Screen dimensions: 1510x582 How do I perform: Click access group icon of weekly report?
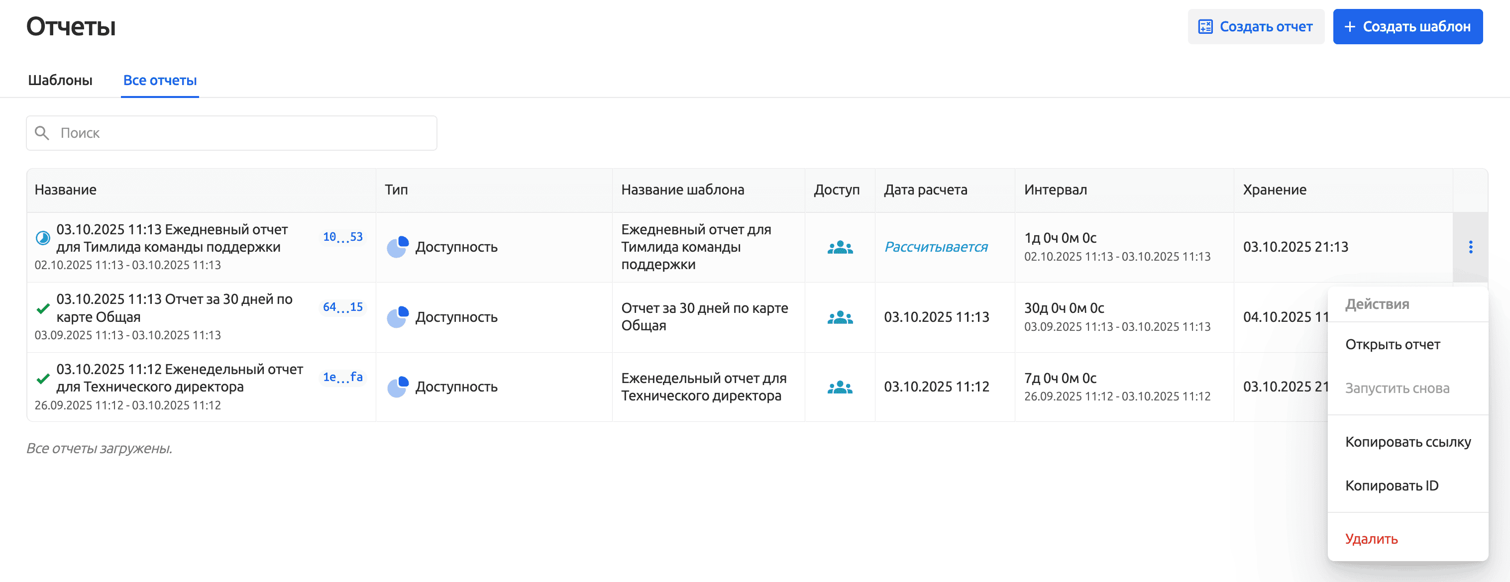(840, 387)
